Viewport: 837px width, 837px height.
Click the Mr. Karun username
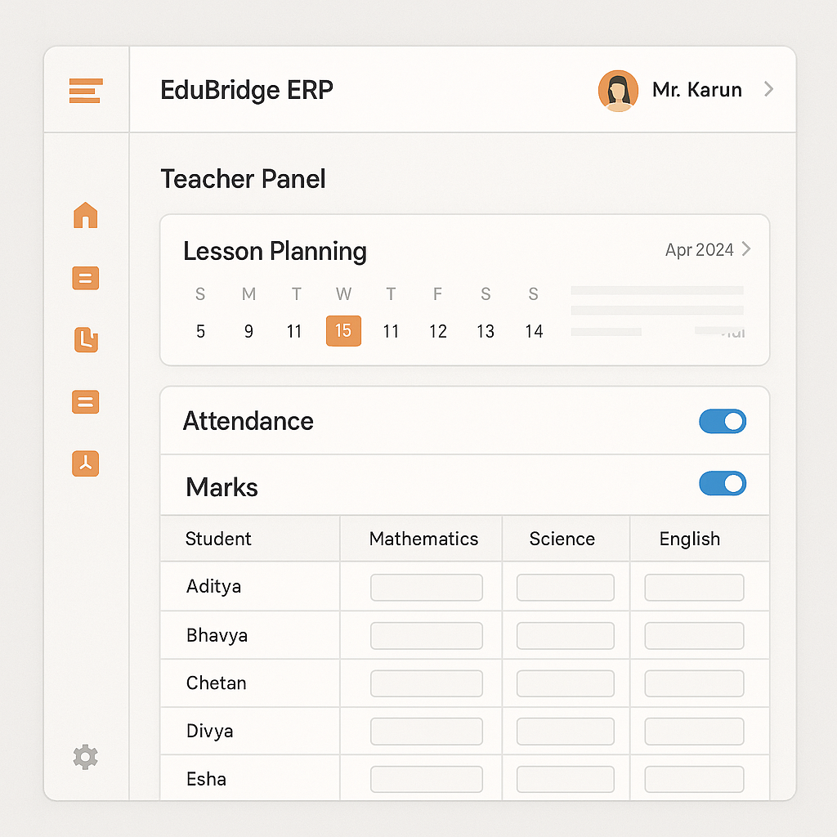point(697,90)
